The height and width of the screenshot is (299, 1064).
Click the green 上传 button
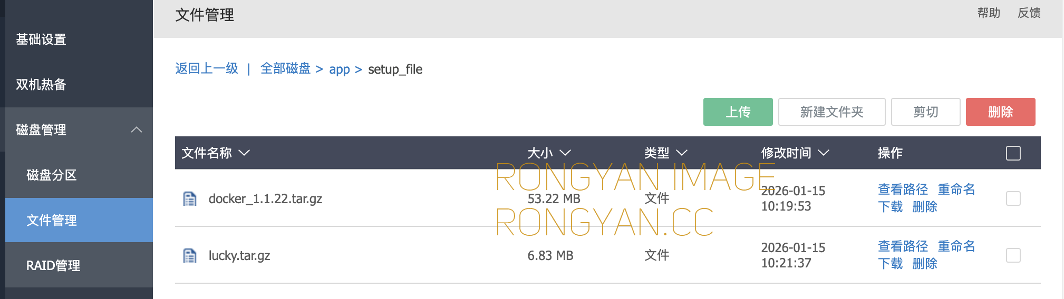(x=738, y=112)
